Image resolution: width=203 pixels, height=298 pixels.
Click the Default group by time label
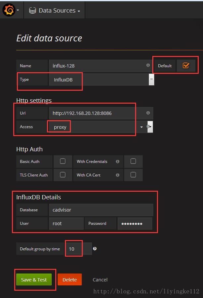click(40, 249)
